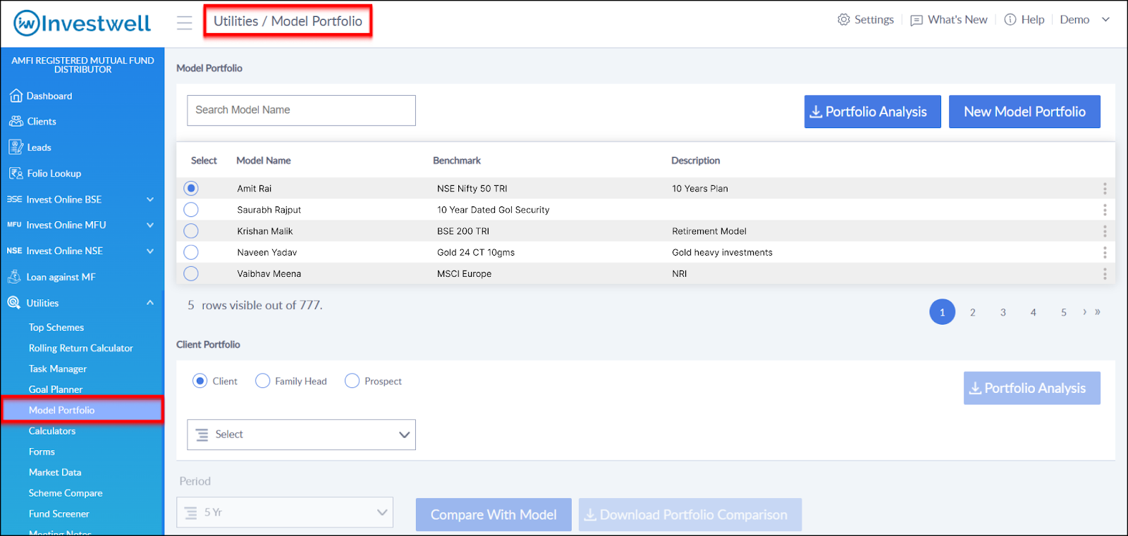Go to page 5
Viewport: 1128px width, 536px height.
(x=1064, y=312)
